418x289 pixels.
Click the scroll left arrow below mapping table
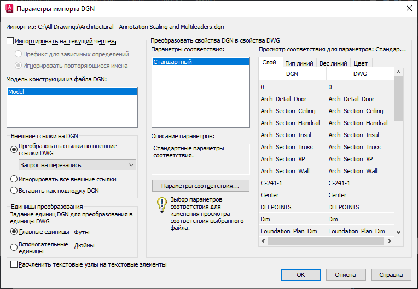click(263, 241)
